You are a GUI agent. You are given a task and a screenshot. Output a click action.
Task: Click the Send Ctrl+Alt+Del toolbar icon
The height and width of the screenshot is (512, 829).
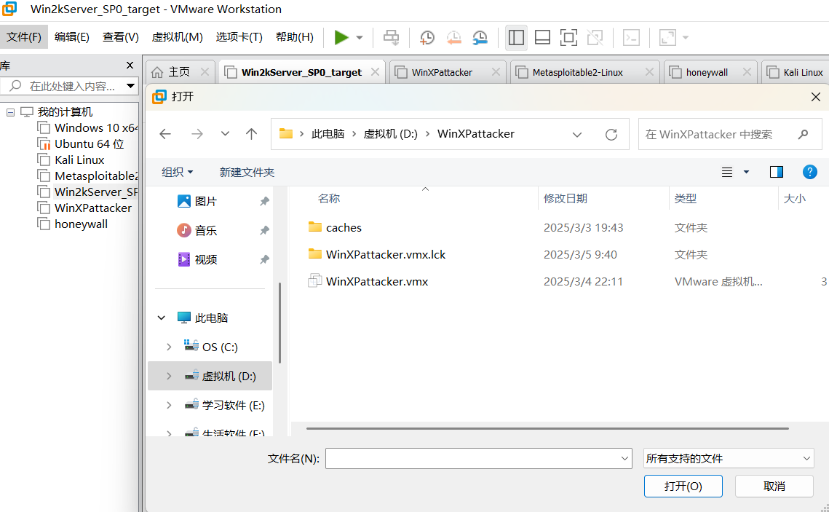[x=392, y=38]
